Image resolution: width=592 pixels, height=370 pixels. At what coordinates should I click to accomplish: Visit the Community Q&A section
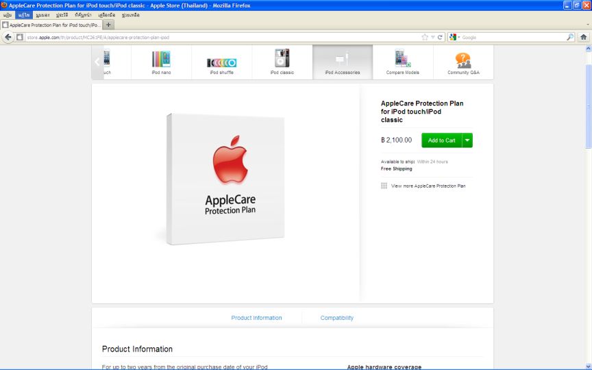463,62
